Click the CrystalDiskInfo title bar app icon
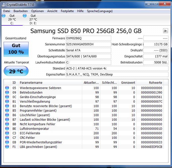 point(4,5)
